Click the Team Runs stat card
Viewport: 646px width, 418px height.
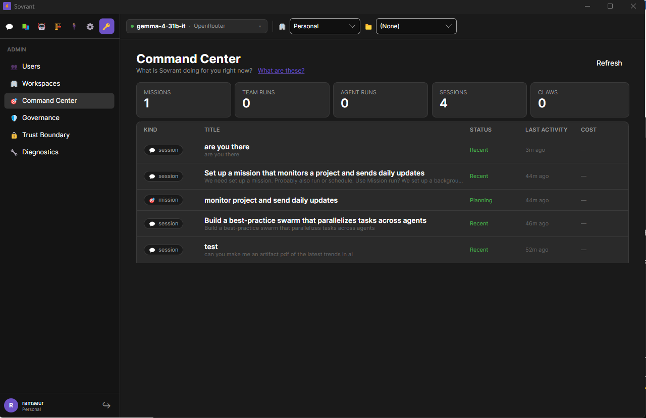click(x=282, y=100)
